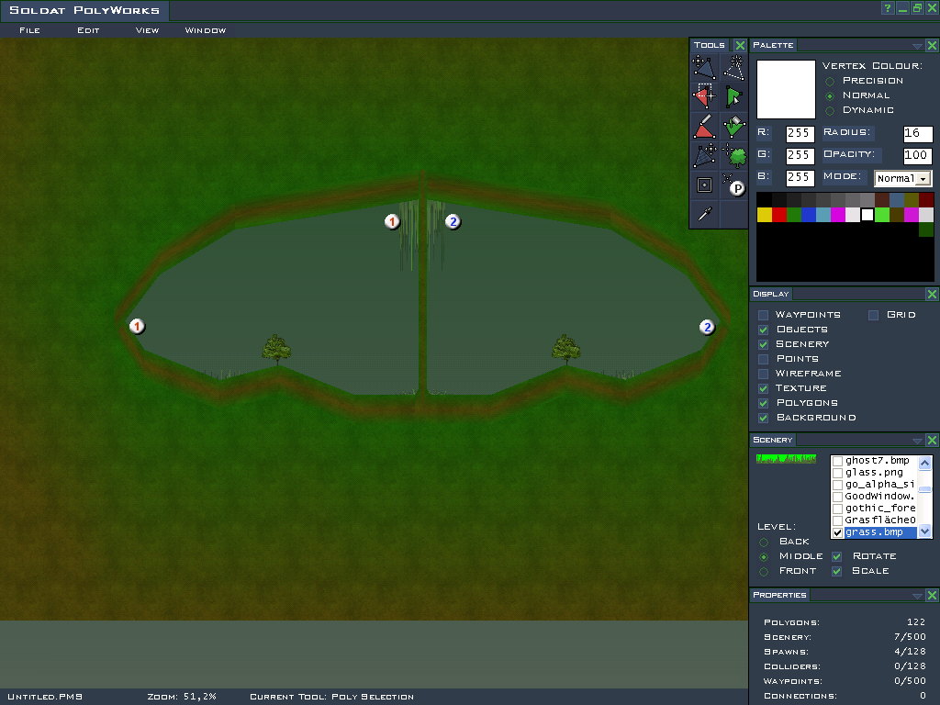Toggle the Wireframe display checkbox

click(763, 374)
